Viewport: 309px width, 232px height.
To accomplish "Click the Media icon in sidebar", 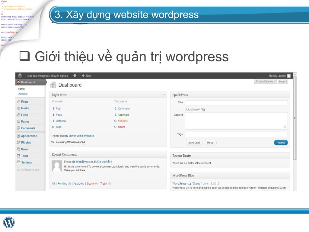I will coord(18,108).
